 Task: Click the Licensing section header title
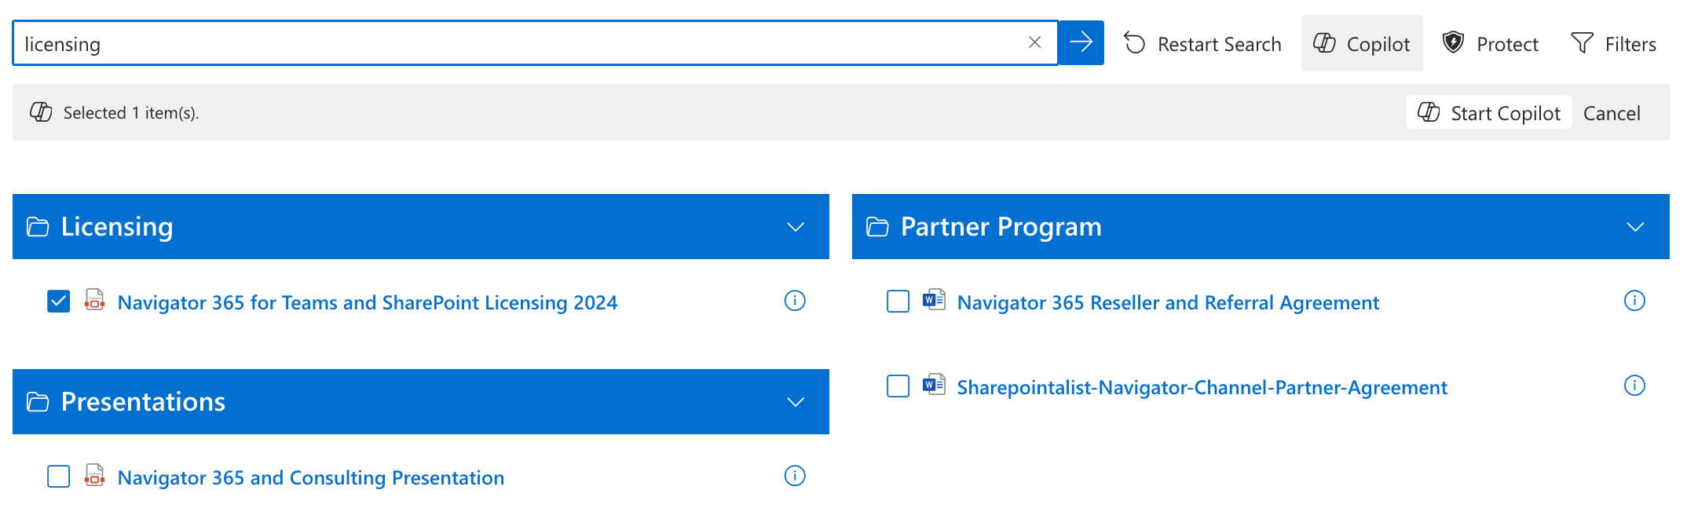coord(117,227)
